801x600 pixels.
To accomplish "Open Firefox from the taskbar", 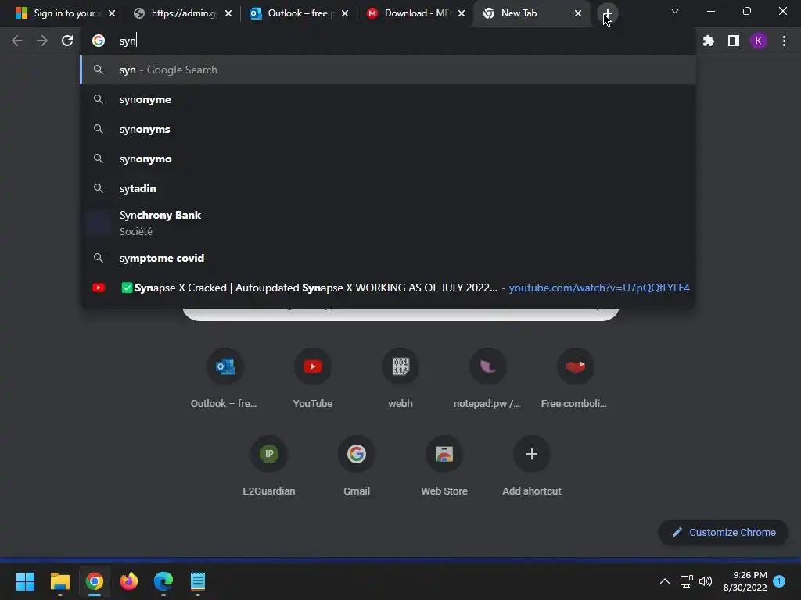I will pos(129,581).
